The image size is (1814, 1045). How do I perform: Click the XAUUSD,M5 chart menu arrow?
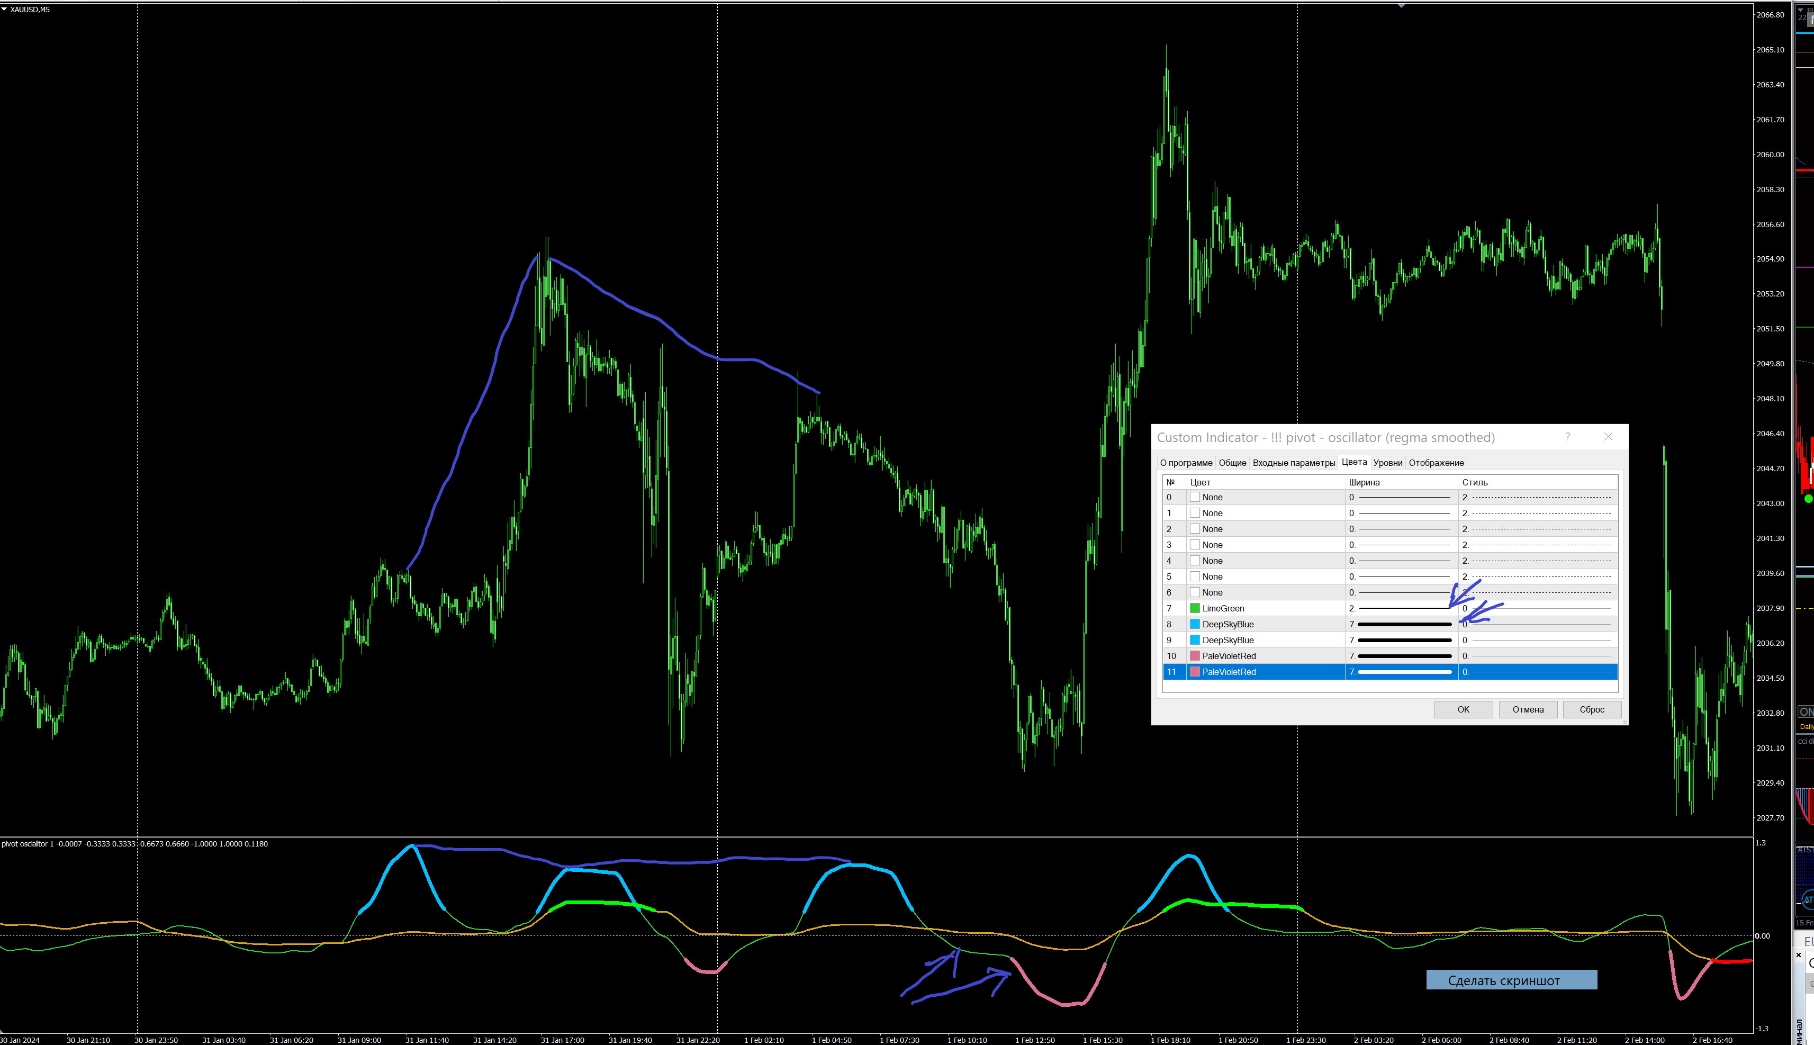point(4,10)
